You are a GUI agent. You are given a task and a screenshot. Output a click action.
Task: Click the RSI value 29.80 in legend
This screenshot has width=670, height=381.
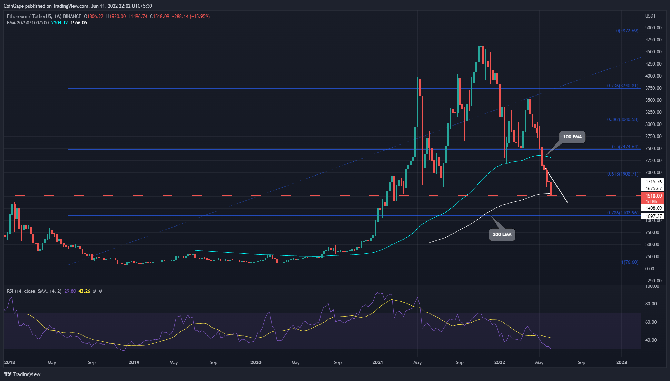click(70, 291)
